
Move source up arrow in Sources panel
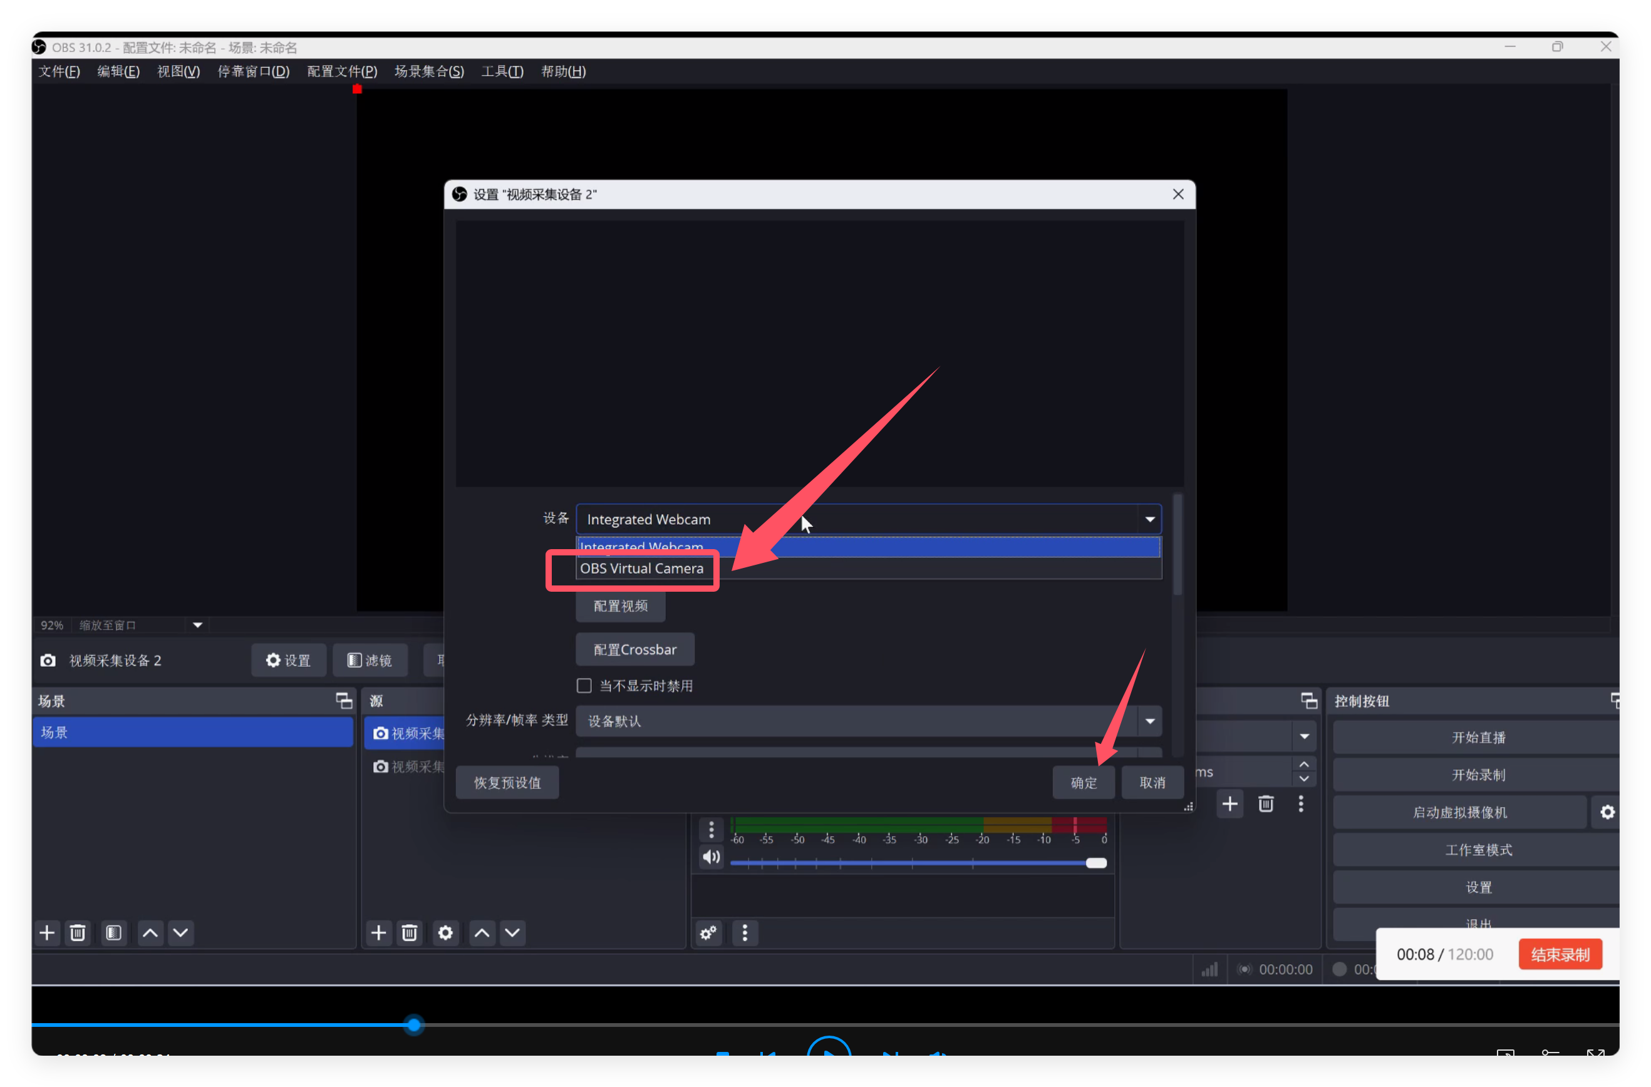[482, 932]
